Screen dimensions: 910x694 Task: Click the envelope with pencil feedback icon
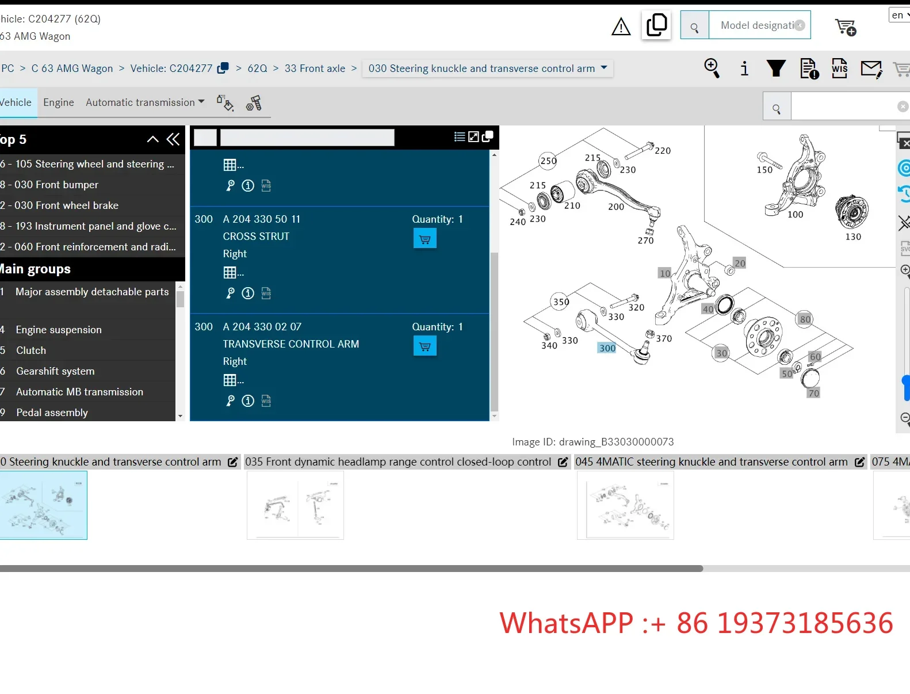tap(871, 69)
